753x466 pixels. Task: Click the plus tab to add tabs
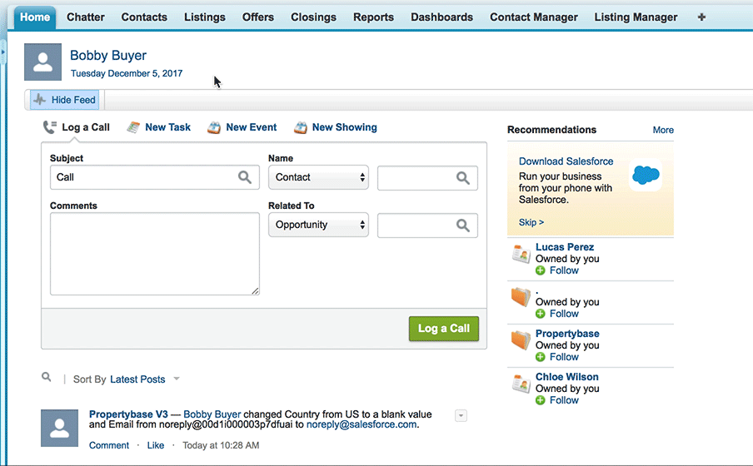click(x=701, y=17)
